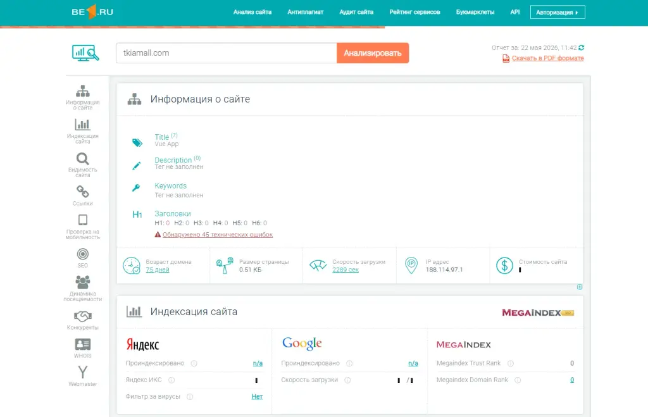The width and height of the screenshot is (648, 417).
Task: Click the 0.51 КБ page size value
Action: tap(251, 270)
